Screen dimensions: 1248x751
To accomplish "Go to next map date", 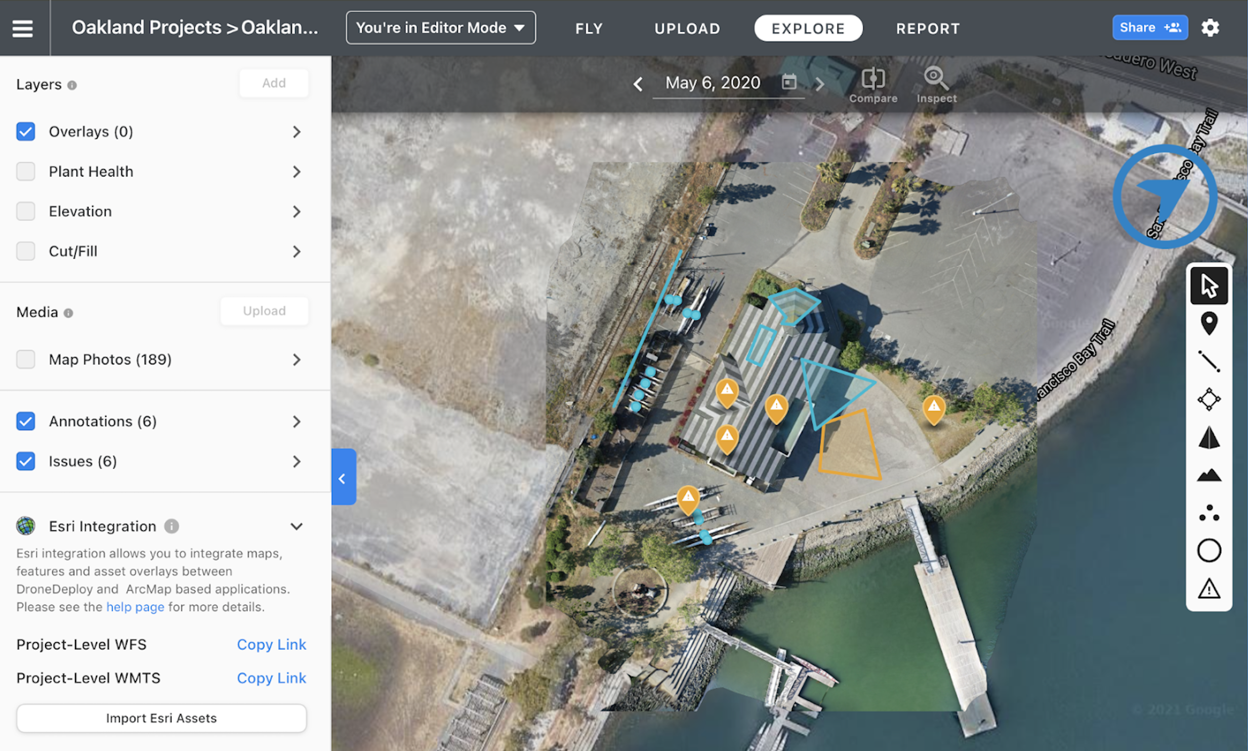I will [x=819, y=84].
